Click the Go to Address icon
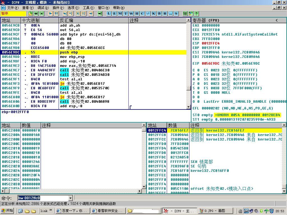287x215 pixels. point(100,13)
